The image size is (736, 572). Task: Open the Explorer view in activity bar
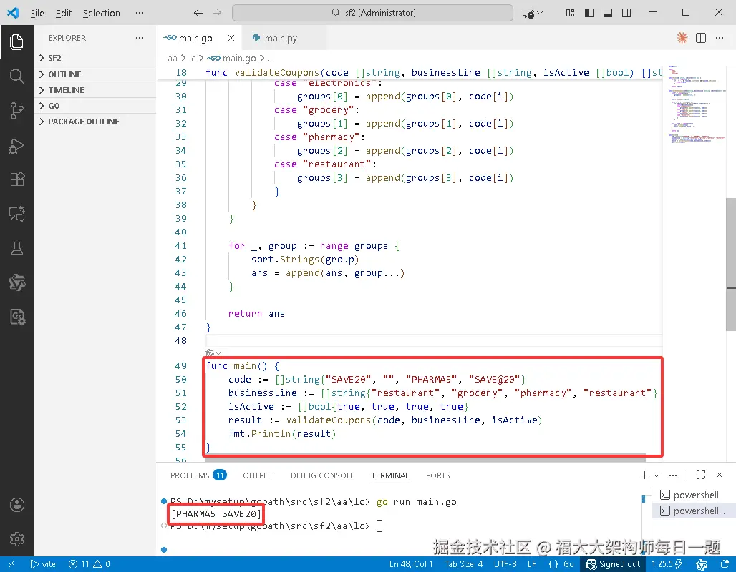coord(17,42)
